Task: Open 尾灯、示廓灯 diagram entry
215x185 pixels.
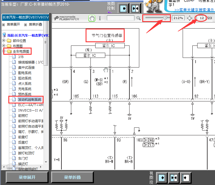Action: pos(31,132)
